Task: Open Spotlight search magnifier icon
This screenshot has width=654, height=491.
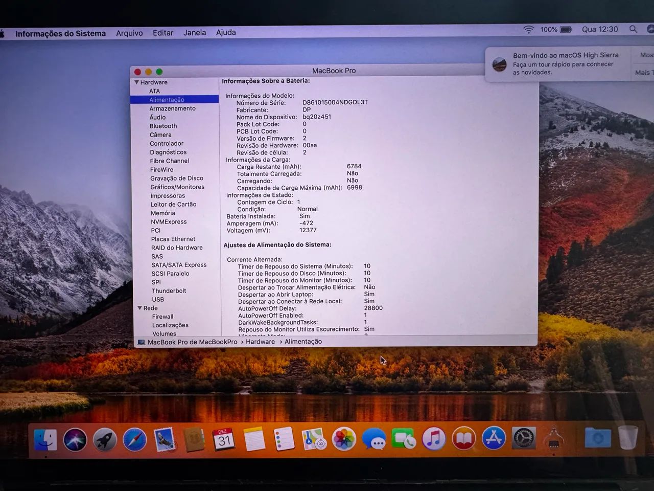Action: 633,29
